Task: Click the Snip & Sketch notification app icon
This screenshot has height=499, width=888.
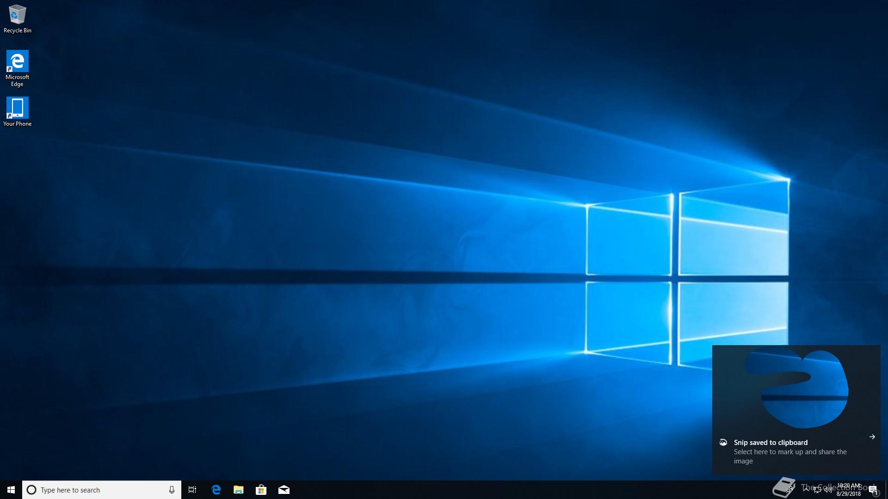Action: pos(723,443)
